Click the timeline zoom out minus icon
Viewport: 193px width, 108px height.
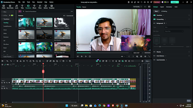[x=129, y=61]
